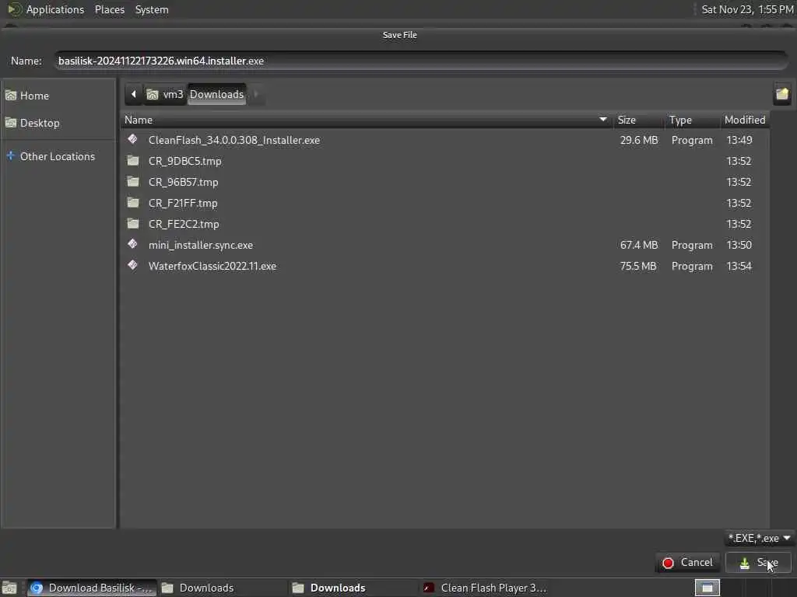Click the 67.4 MB size cell
The height and width of the screenshot is (597, 797).
pos(639,245)
